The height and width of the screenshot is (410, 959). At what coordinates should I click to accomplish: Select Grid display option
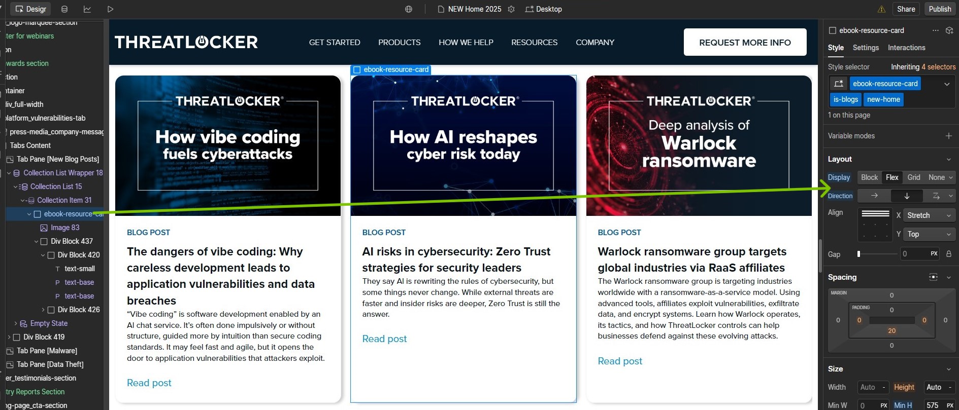click(914, 177)
